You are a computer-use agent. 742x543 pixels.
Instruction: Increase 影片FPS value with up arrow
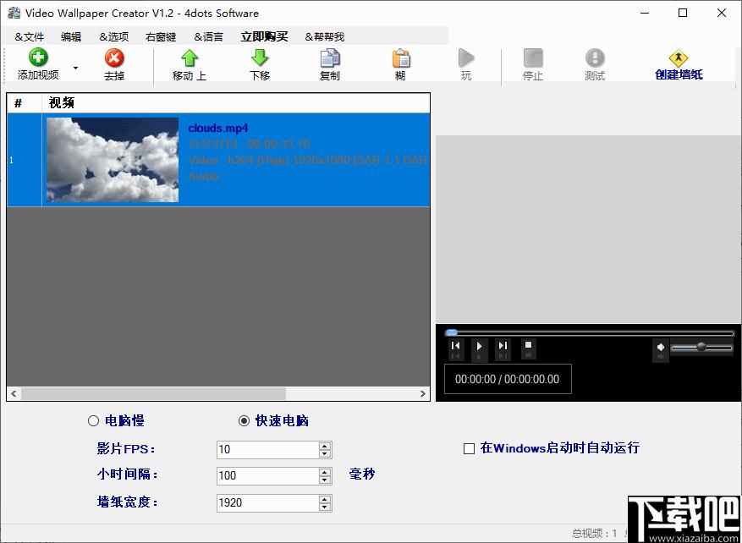[x=325, y=445]
